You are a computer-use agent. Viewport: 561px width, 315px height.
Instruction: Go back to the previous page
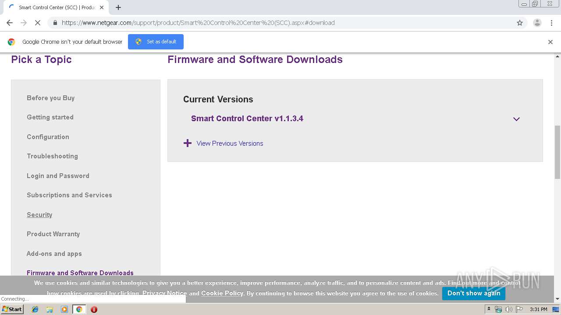(10, 23)
